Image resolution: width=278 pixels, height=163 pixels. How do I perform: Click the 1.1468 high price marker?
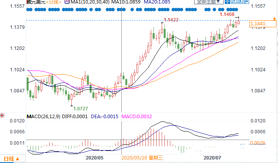point(227,14)
